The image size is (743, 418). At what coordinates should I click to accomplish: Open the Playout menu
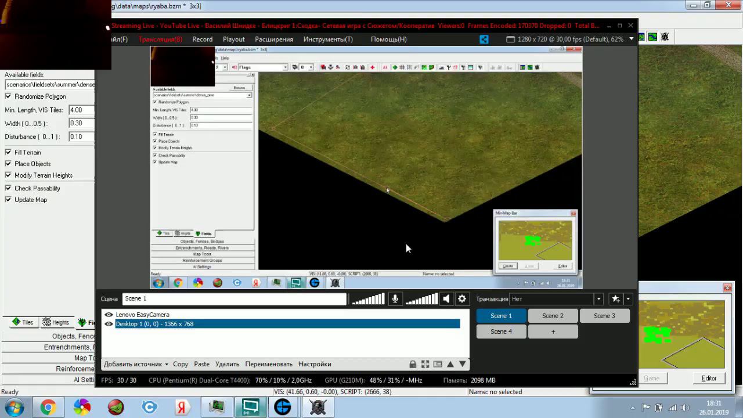[x=234, y=39]
